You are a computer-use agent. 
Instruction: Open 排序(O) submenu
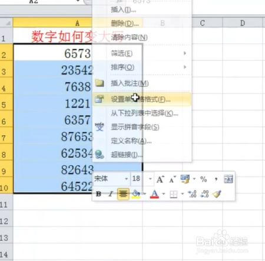pyautogui.click(x=141, y=67)
